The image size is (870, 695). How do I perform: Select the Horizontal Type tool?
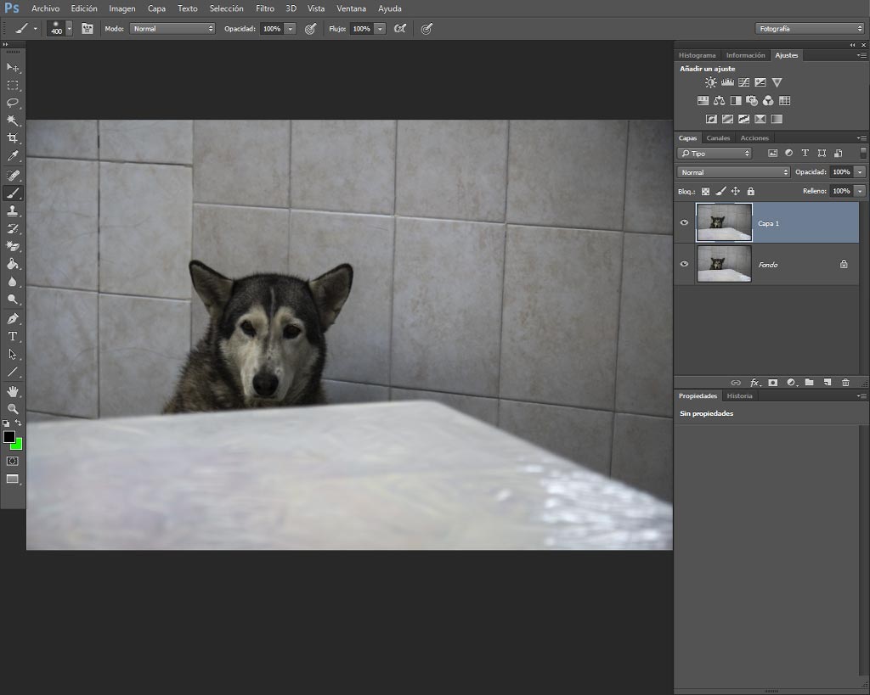click(12, 336)
